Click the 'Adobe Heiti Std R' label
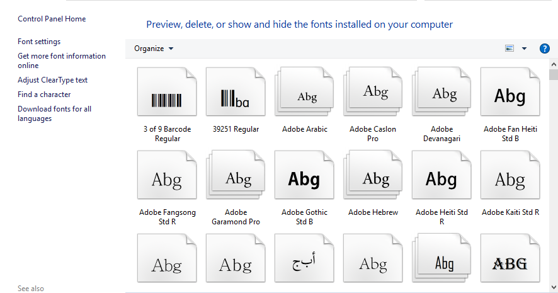This screenshot has height=293, width=558. 441,217
